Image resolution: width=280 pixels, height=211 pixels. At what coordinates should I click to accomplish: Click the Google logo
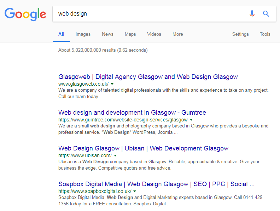point(25,14)
